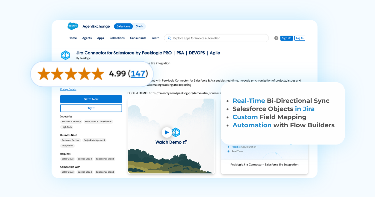375x197 pixels.
Task: Open the Agents menu item
Action: [x=87, y=38]
